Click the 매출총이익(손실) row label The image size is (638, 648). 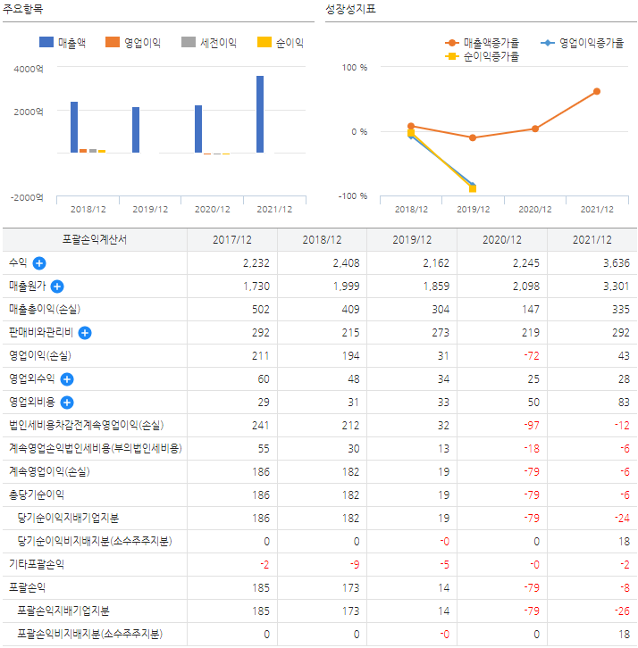point(45,309)
